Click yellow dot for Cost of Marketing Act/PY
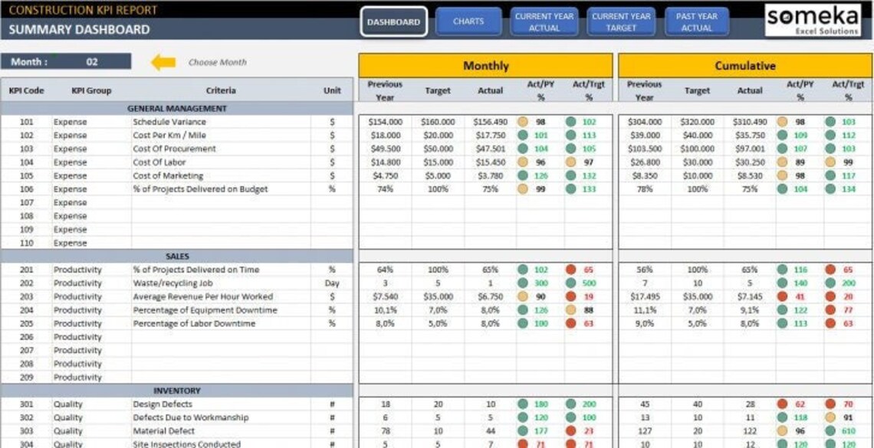This screenshot has width=874, height=448. tap(521, 175)
